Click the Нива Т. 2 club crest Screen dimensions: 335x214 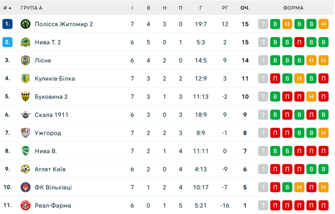(x=26, y=42)
